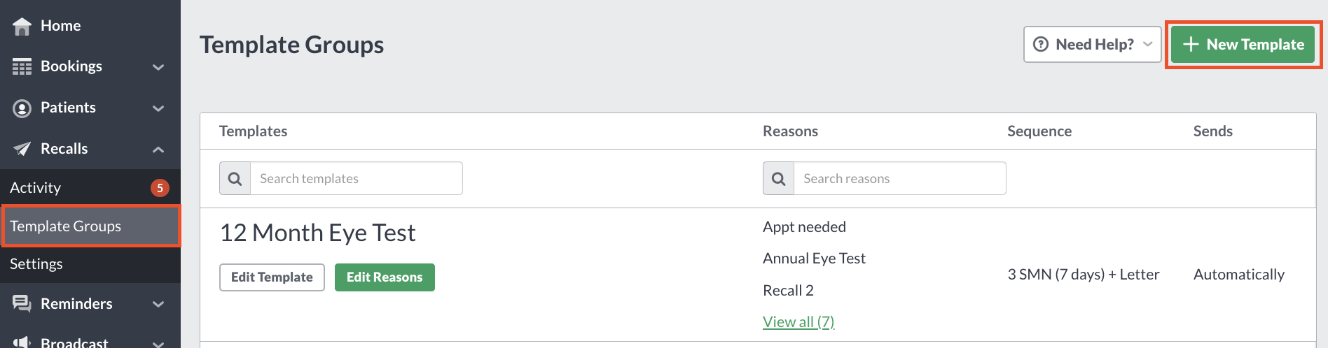The height and width of the screenshot is (348, 1328).
Task: Click the Bookings calendar grid icon
Action: pos(22,66)
